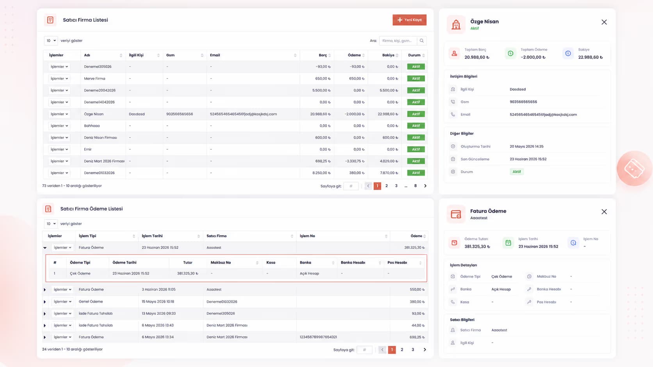Go to page 2 of payment list

[x=402, y=350]
